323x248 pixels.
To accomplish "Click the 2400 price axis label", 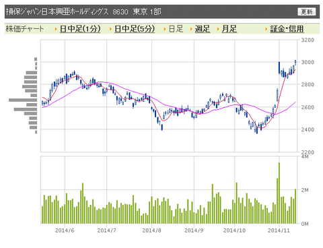I will [308, 129].
